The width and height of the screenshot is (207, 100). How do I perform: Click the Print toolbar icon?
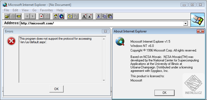13,16
